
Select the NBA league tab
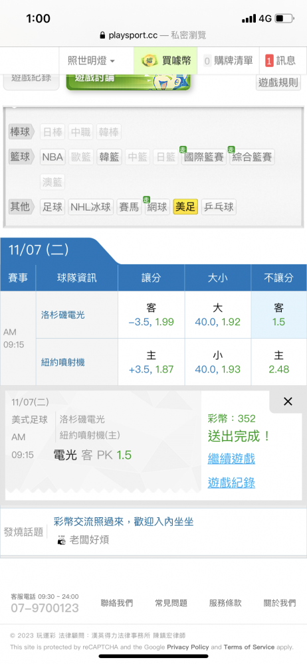coord(52,157)
